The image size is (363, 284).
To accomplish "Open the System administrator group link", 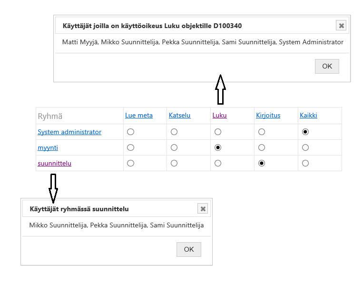I will (69, 132).
